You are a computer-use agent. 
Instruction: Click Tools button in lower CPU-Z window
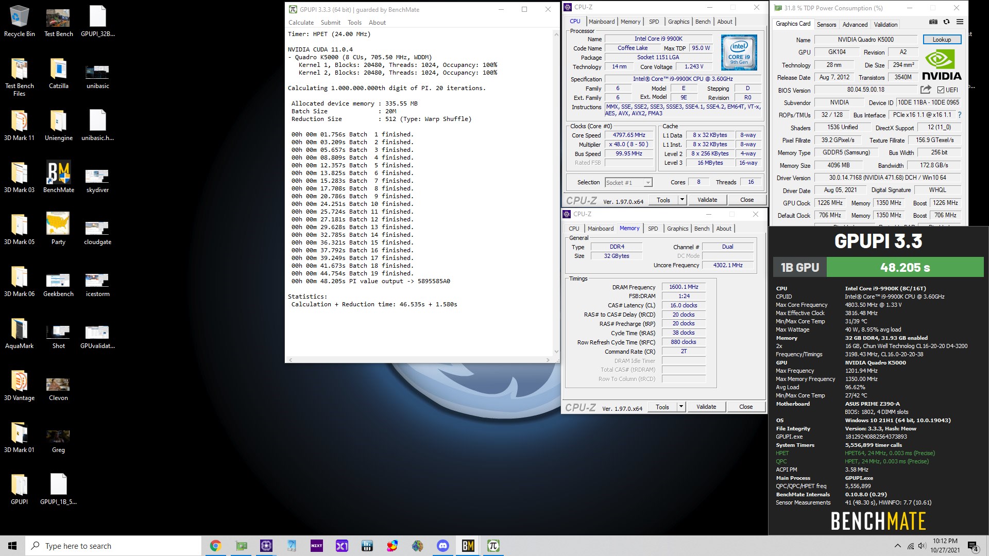(662, 407)
